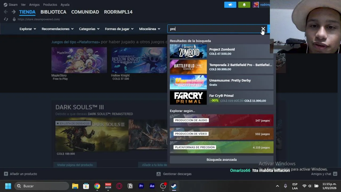This screenshot has width=341, height=192.
Task: Show hidden system tray icons
Action: [277, 186]
